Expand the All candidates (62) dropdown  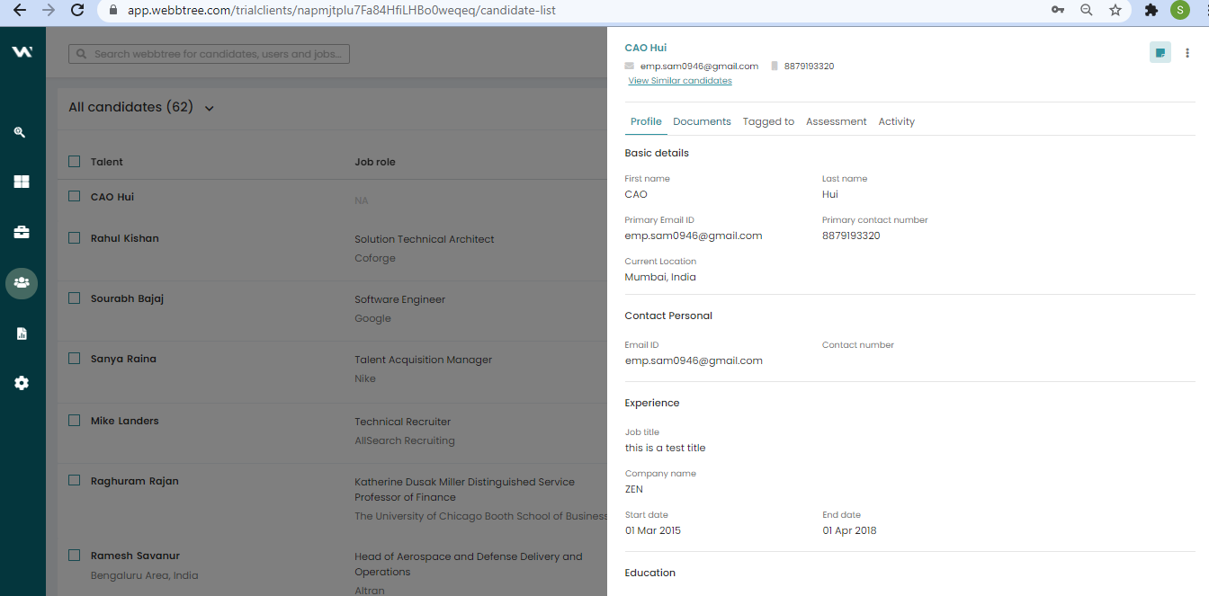[x=210, y=108]
